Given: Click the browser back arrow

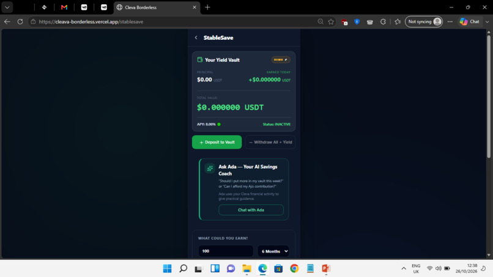Looking at the screenshot, I should tap(7, 21).
